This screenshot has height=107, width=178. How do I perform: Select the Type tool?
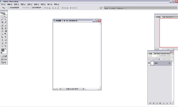coord(5,37)
